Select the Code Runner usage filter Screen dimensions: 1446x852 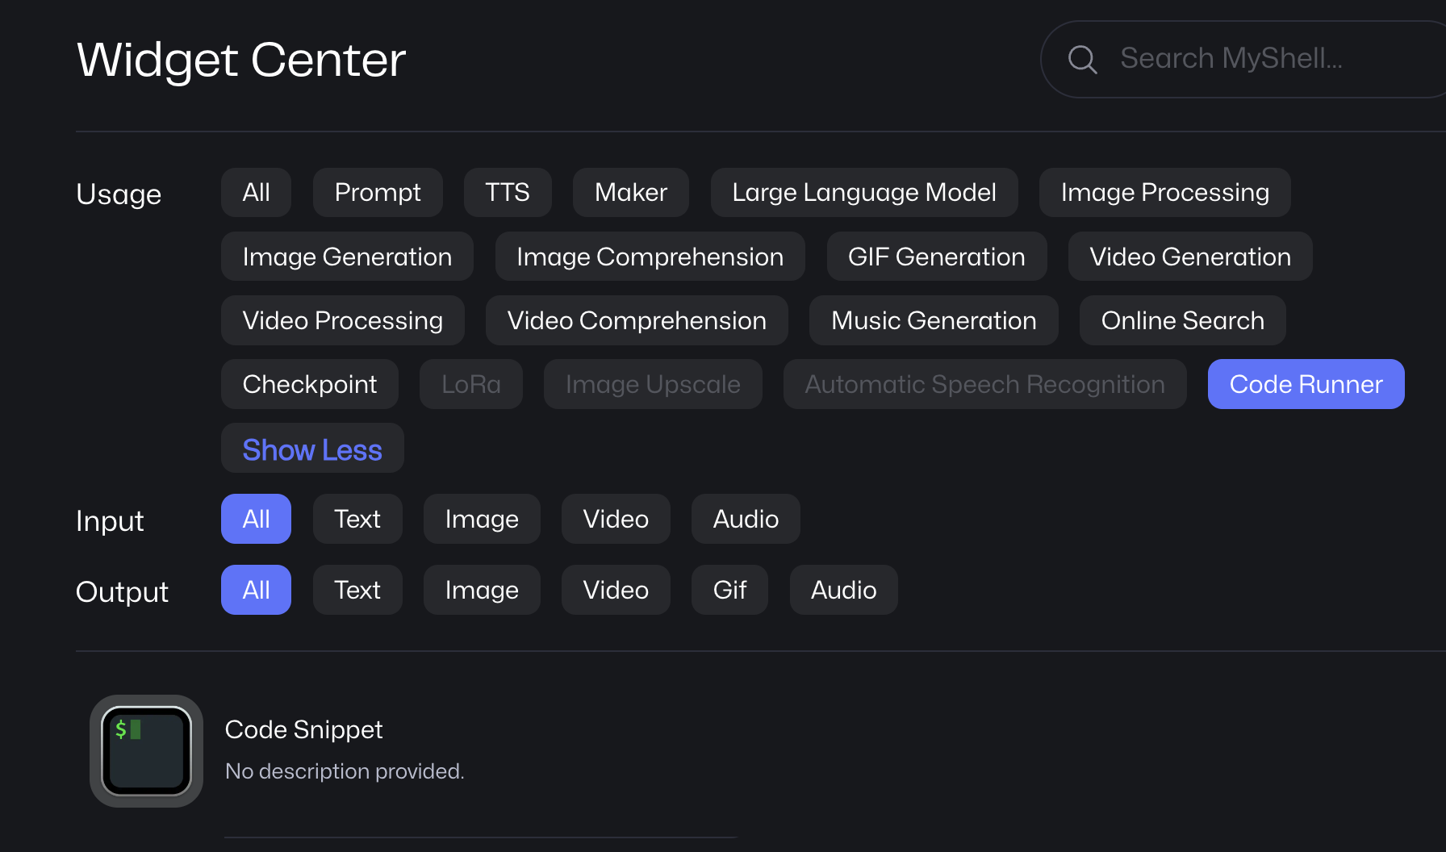point(1305,384)
